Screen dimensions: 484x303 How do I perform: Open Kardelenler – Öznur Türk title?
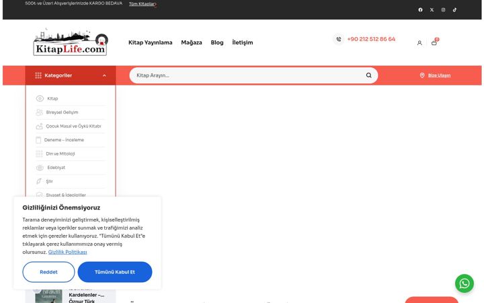87,298
